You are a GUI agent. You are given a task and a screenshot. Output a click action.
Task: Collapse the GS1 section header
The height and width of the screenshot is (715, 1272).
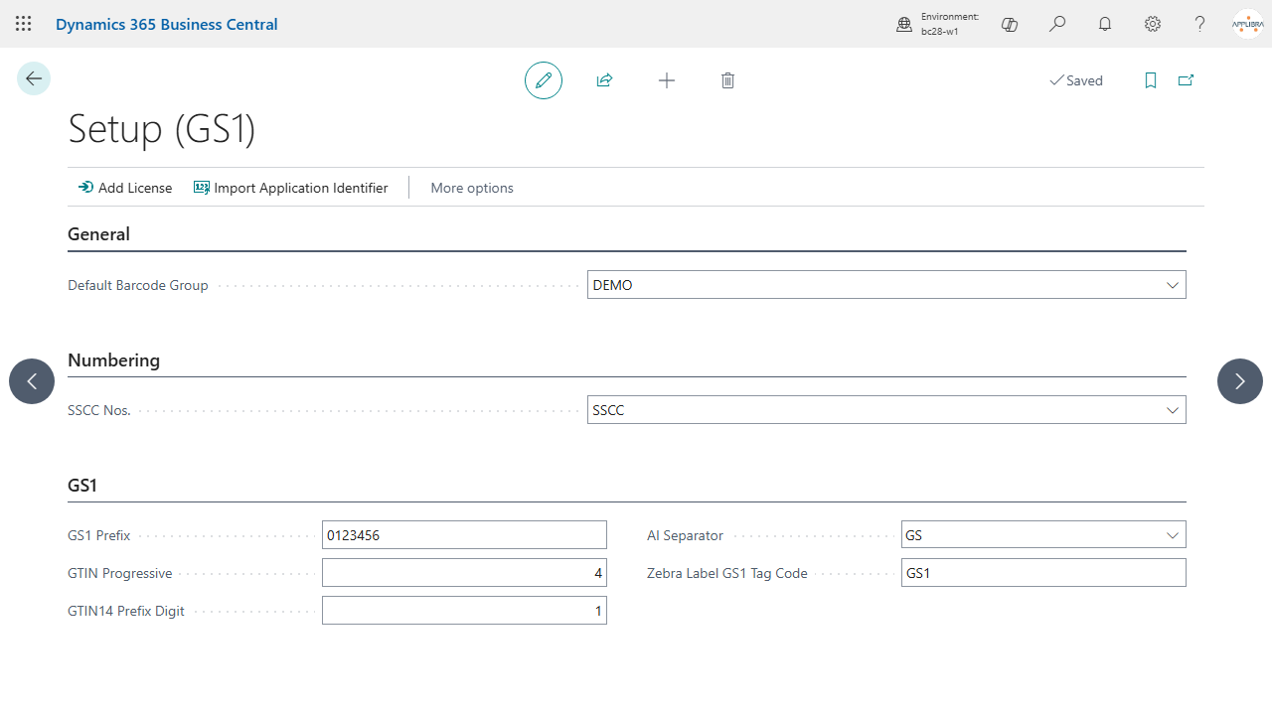pyautogui.click(x=82, y=486)
